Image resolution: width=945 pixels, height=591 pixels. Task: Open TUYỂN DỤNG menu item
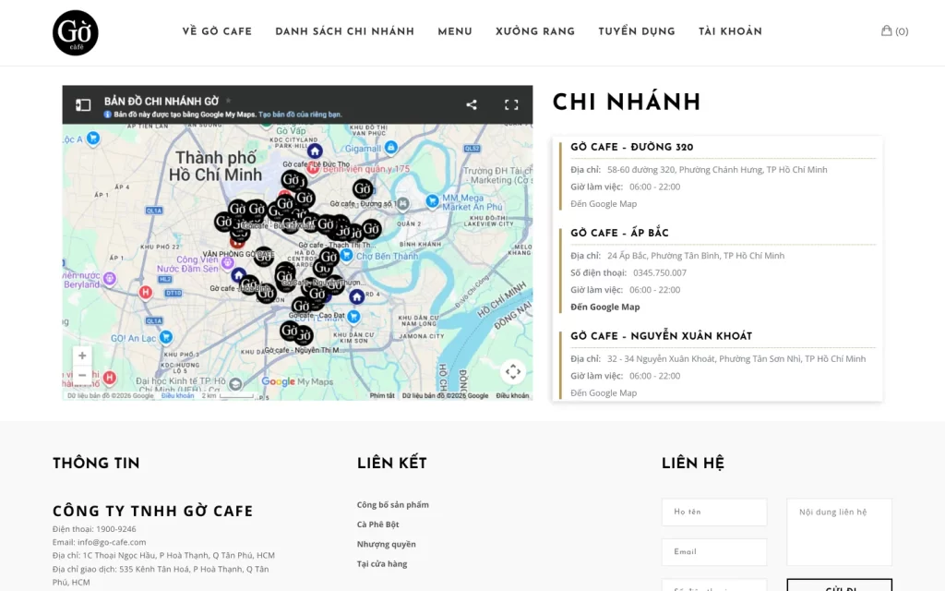coord(637,31)
